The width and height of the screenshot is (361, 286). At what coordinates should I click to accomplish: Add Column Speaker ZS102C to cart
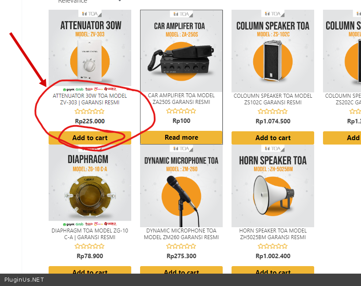273,138
